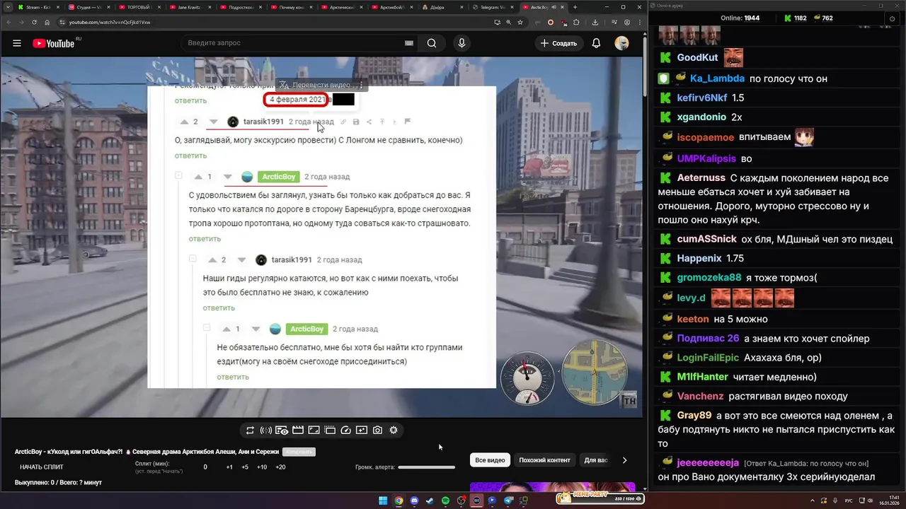The image size is (906, 509).
Task: Open the Chrome three-dot menu
Action: (x=639, y=22)
